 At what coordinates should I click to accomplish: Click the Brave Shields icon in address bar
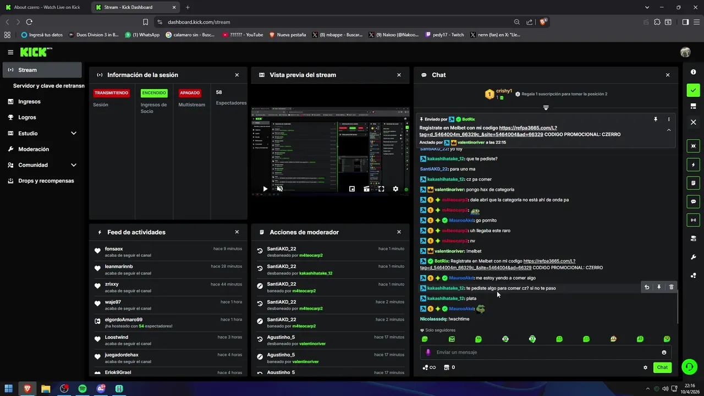pyautogui.click(x=543, y=22)
